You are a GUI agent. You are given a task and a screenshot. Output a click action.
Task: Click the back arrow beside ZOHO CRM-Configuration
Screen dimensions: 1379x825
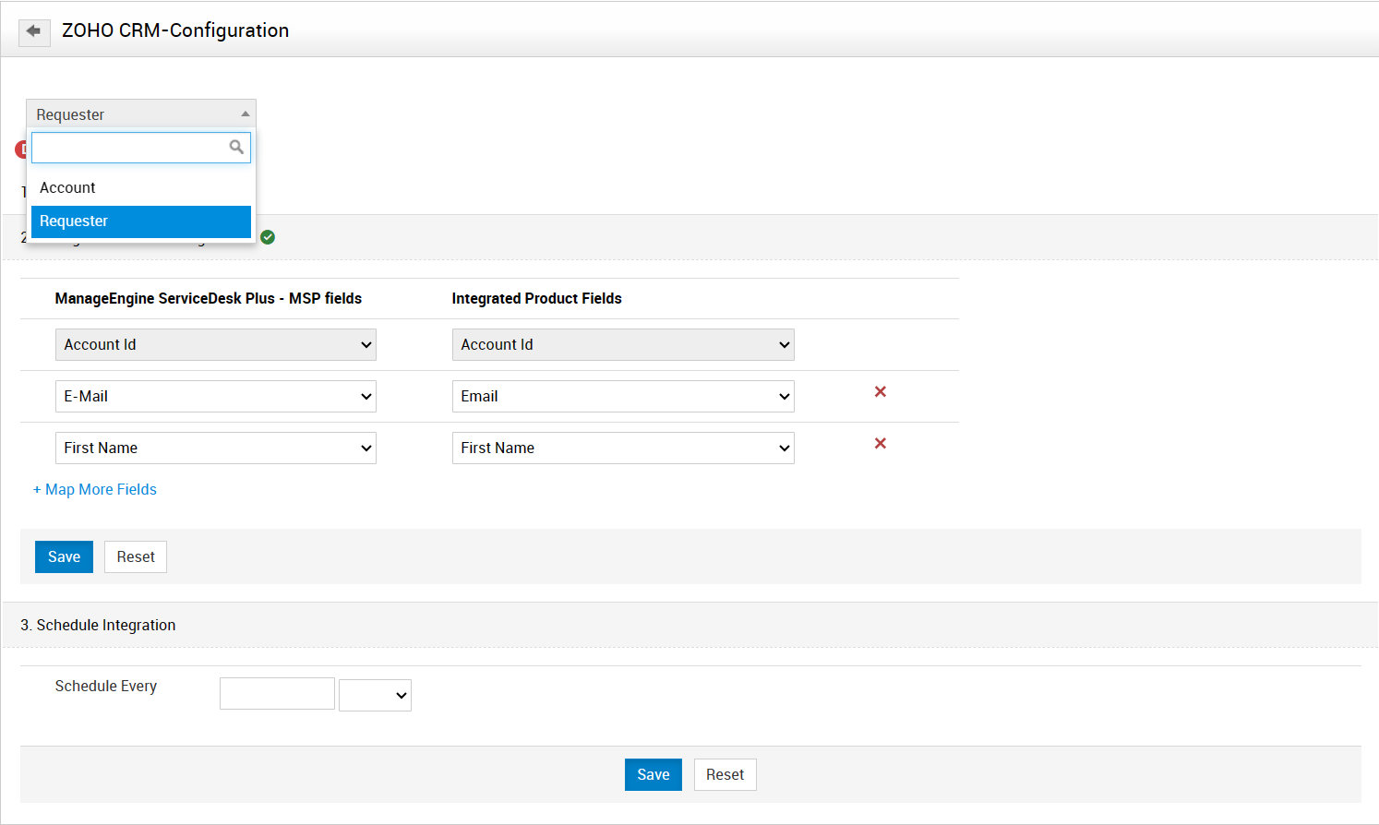click(34, 31)
